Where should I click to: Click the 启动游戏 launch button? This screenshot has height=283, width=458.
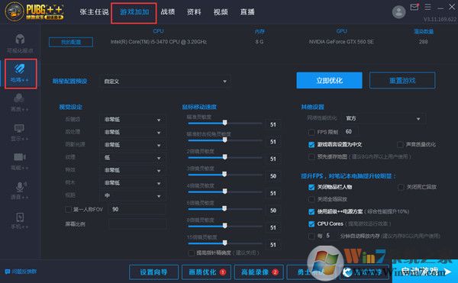coord(425,272)
